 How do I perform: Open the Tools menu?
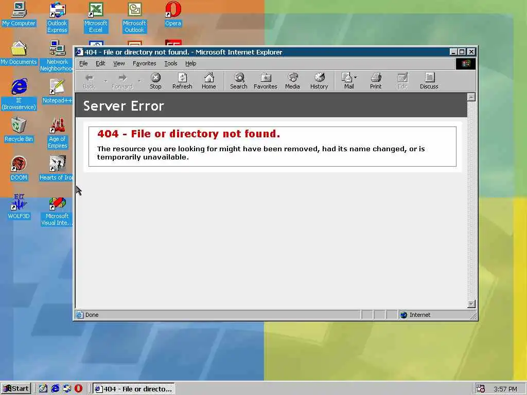tap(170, 63)
